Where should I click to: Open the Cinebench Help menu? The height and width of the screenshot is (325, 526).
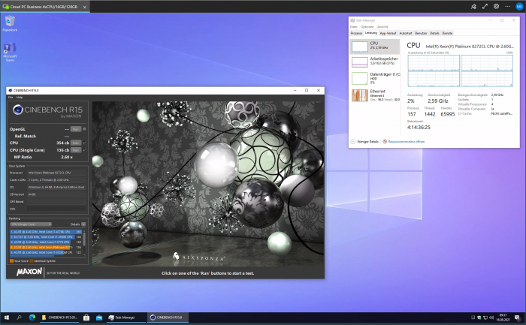pyautogui.click(x=20, y=97)
